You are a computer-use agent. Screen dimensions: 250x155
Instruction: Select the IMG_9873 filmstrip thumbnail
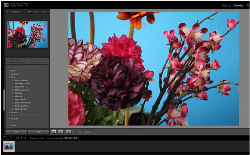coord(9,146)
